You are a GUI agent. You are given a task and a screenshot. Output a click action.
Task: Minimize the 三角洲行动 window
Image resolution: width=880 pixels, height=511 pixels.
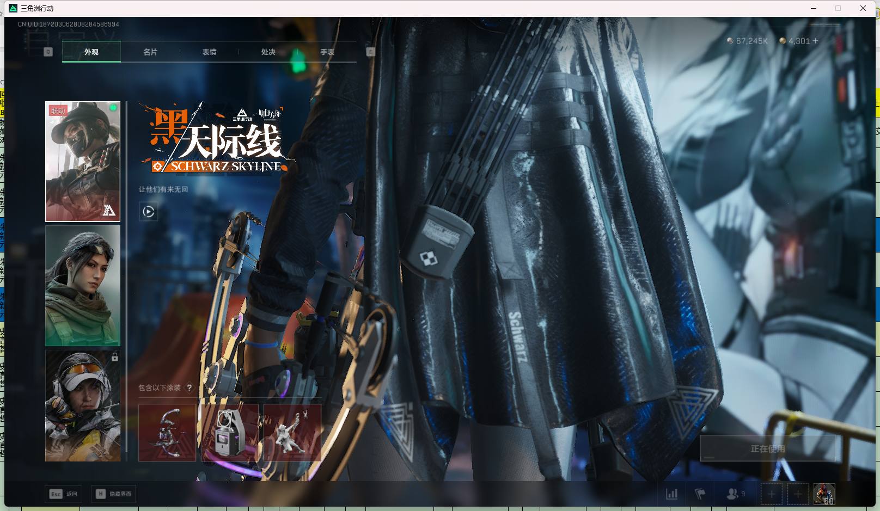(x=814, y=8)
